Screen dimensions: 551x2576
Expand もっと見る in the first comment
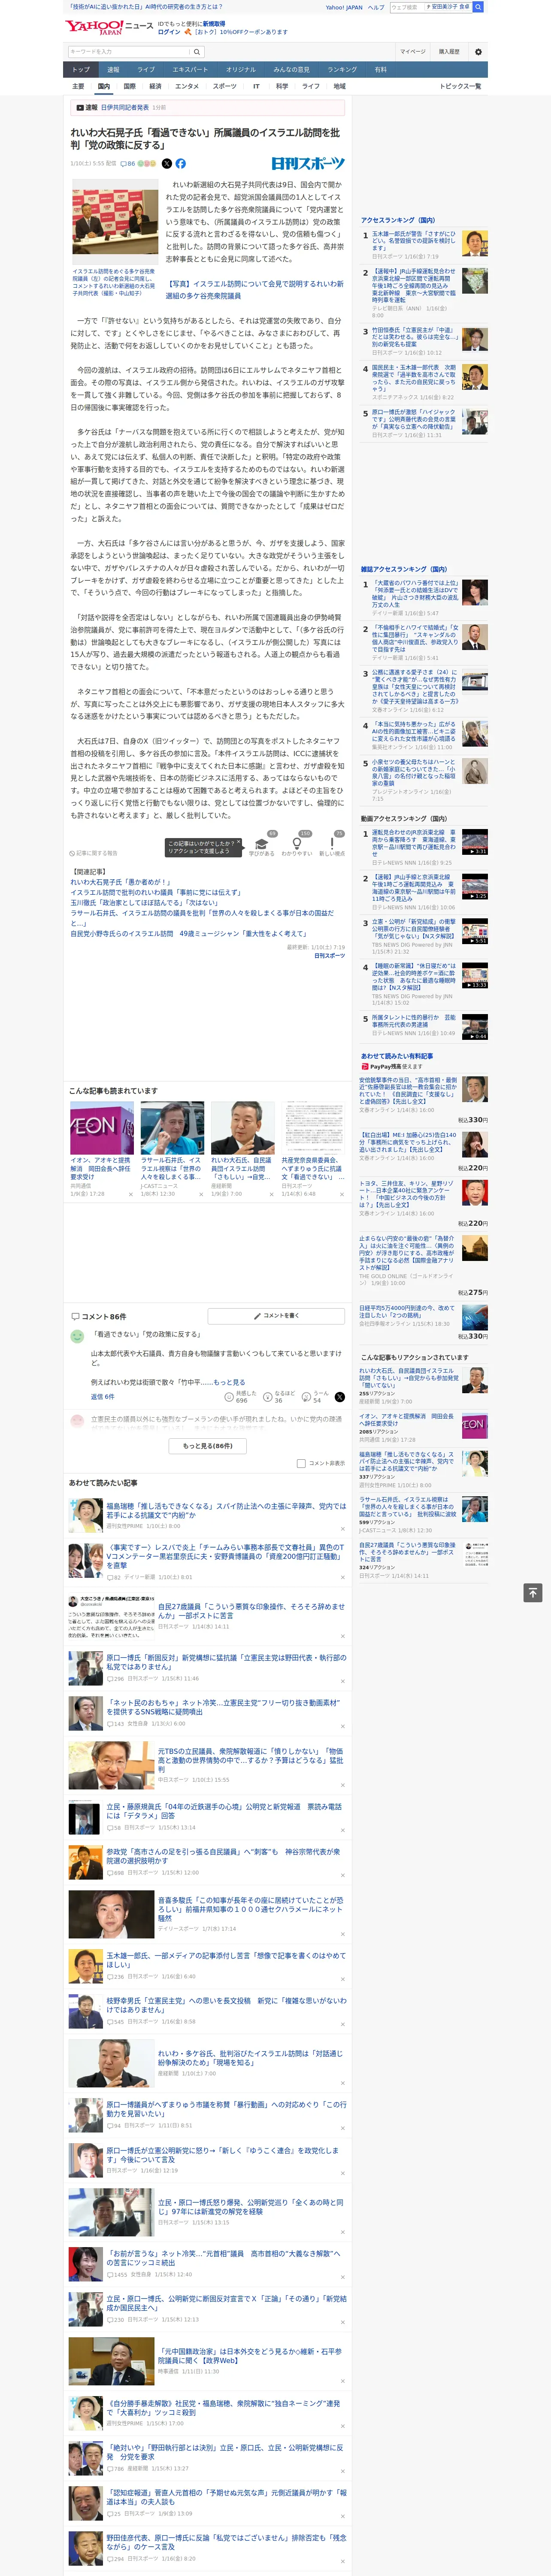pos(229,1382)
